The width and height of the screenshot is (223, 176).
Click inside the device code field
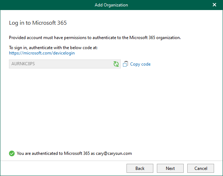pyautogui.click(x=71, y=64)
